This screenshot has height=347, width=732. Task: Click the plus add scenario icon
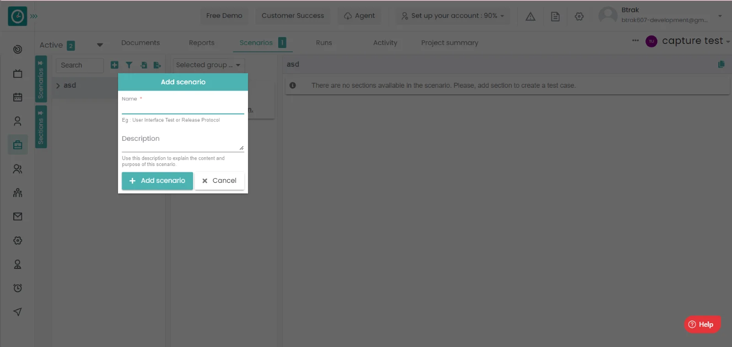tap(114, 65)
